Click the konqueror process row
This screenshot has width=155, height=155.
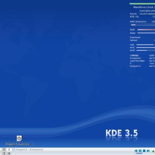click(142, 66)
